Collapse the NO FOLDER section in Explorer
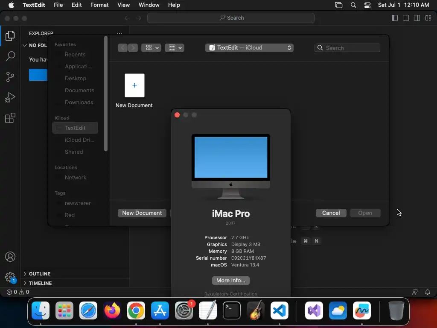The image size is (437, 328). coord(35,45)
